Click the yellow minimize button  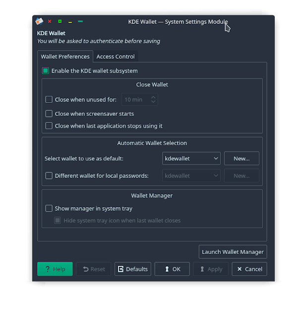[x=70, y=22]
